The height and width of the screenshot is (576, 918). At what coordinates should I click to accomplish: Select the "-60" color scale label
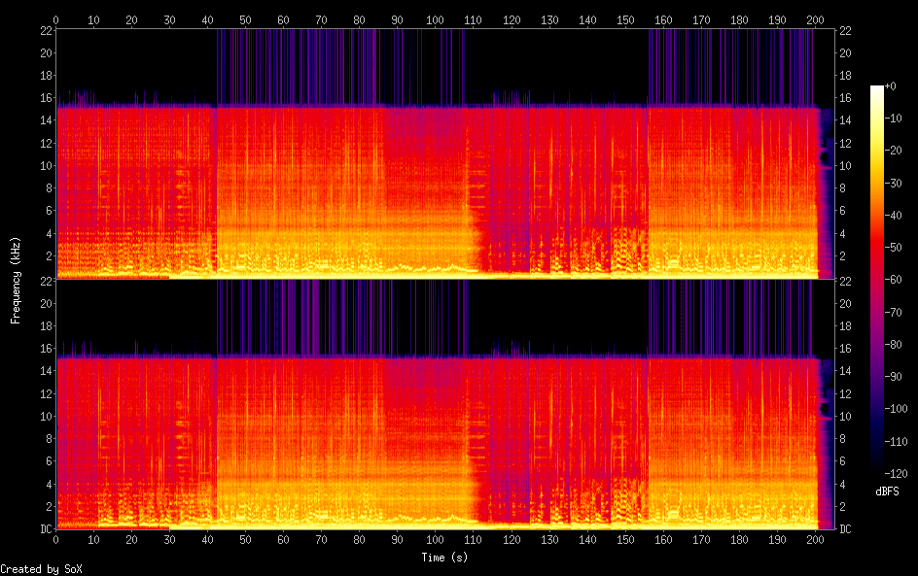tap(893, 280)
